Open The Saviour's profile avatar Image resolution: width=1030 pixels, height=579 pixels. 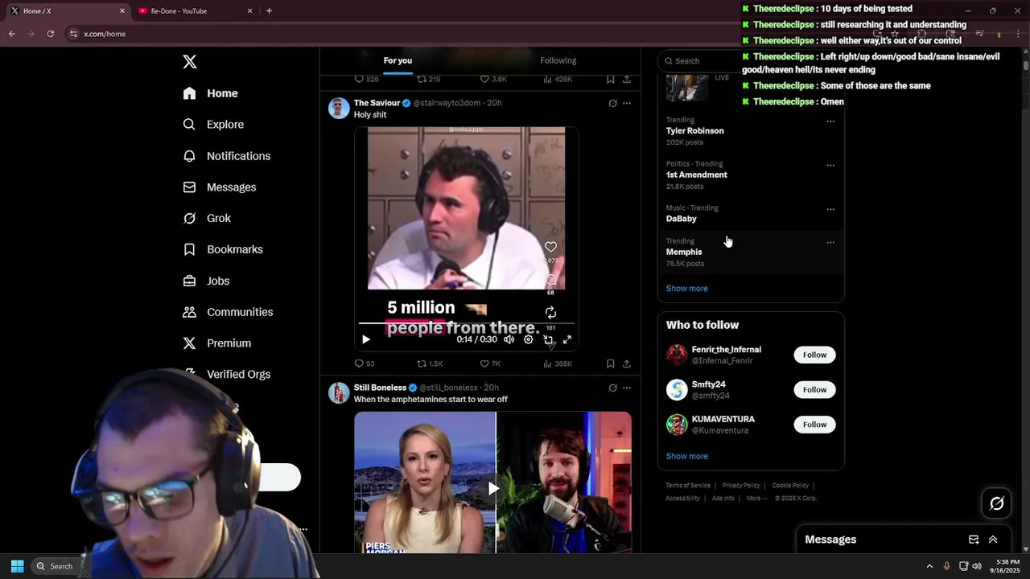pyautogui.click(x=339, y=108)
